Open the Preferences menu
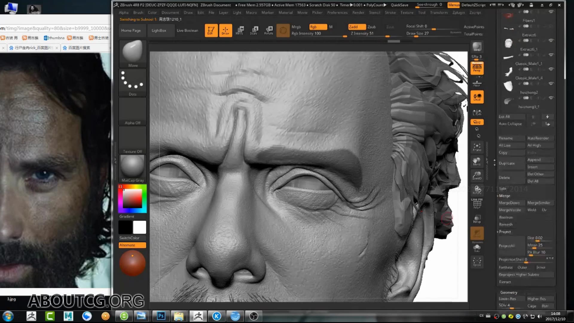Screen dimensions: 574x323 tap(337, 13)
